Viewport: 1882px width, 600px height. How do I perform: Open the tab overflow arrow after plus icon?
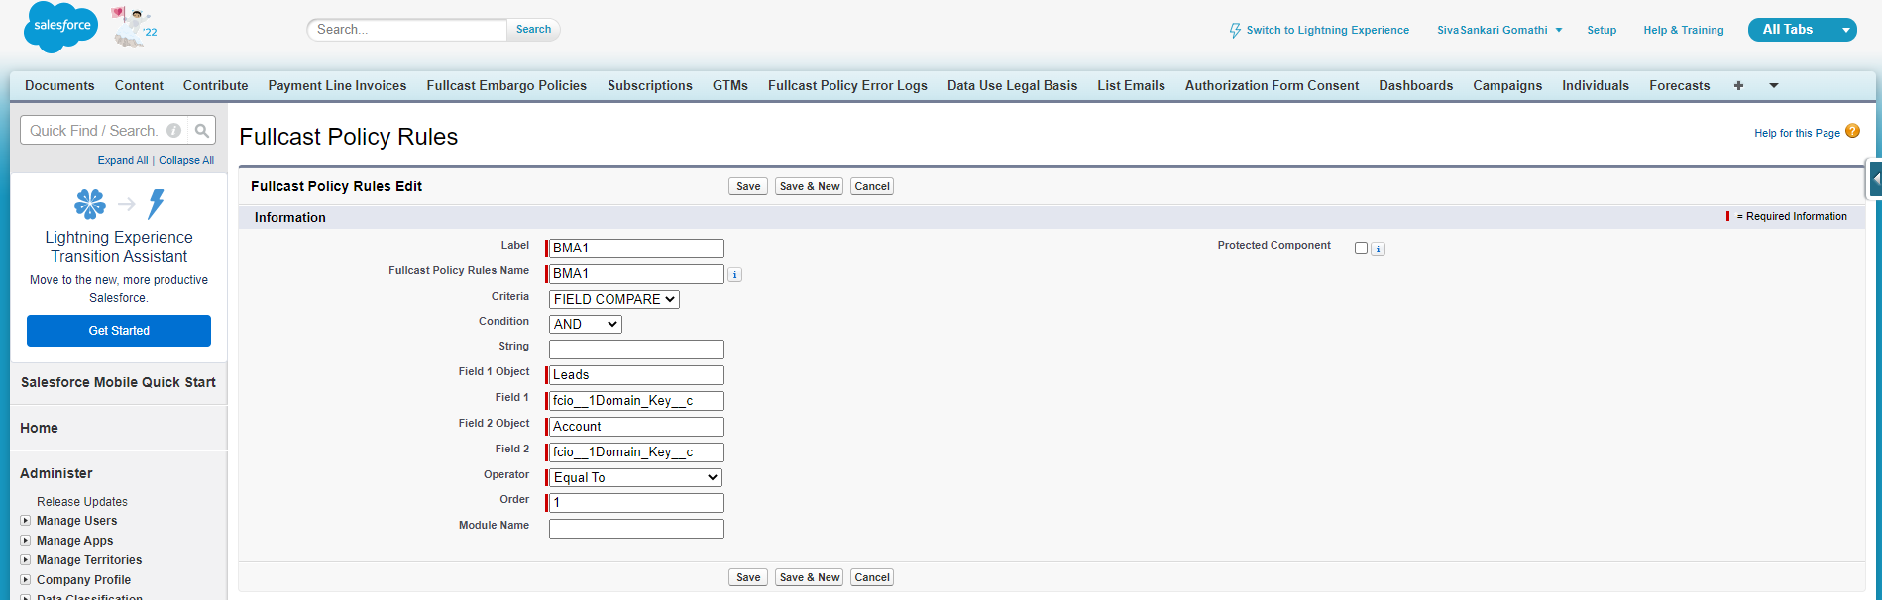click(1774, 86)
